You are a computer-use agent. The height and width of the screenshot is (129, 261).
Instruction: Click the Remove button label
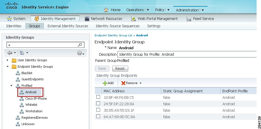tap(132, 83)
